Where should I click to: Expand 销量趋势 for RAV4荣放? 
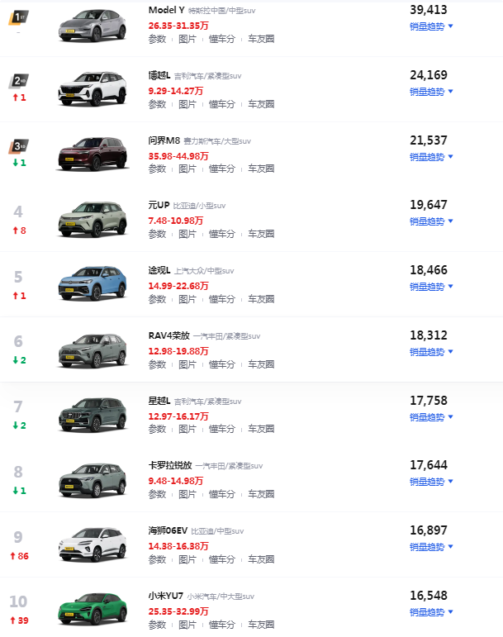tap(431, 352)
